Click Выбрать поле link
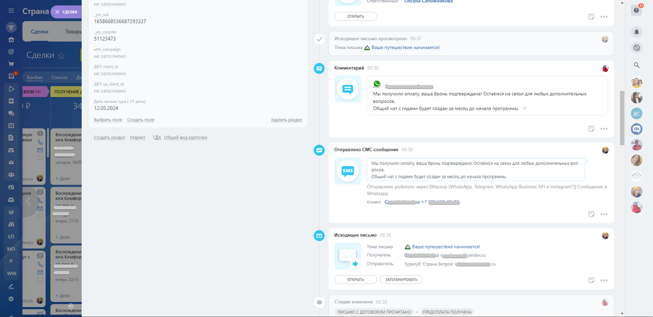The width and height of the screenshot is (653, 317). (108, 120)
